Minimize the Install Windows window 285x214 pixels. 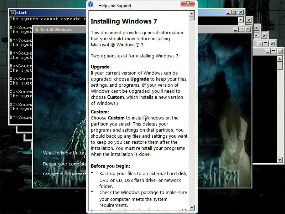pyautogui.click(x=235, y=30)
